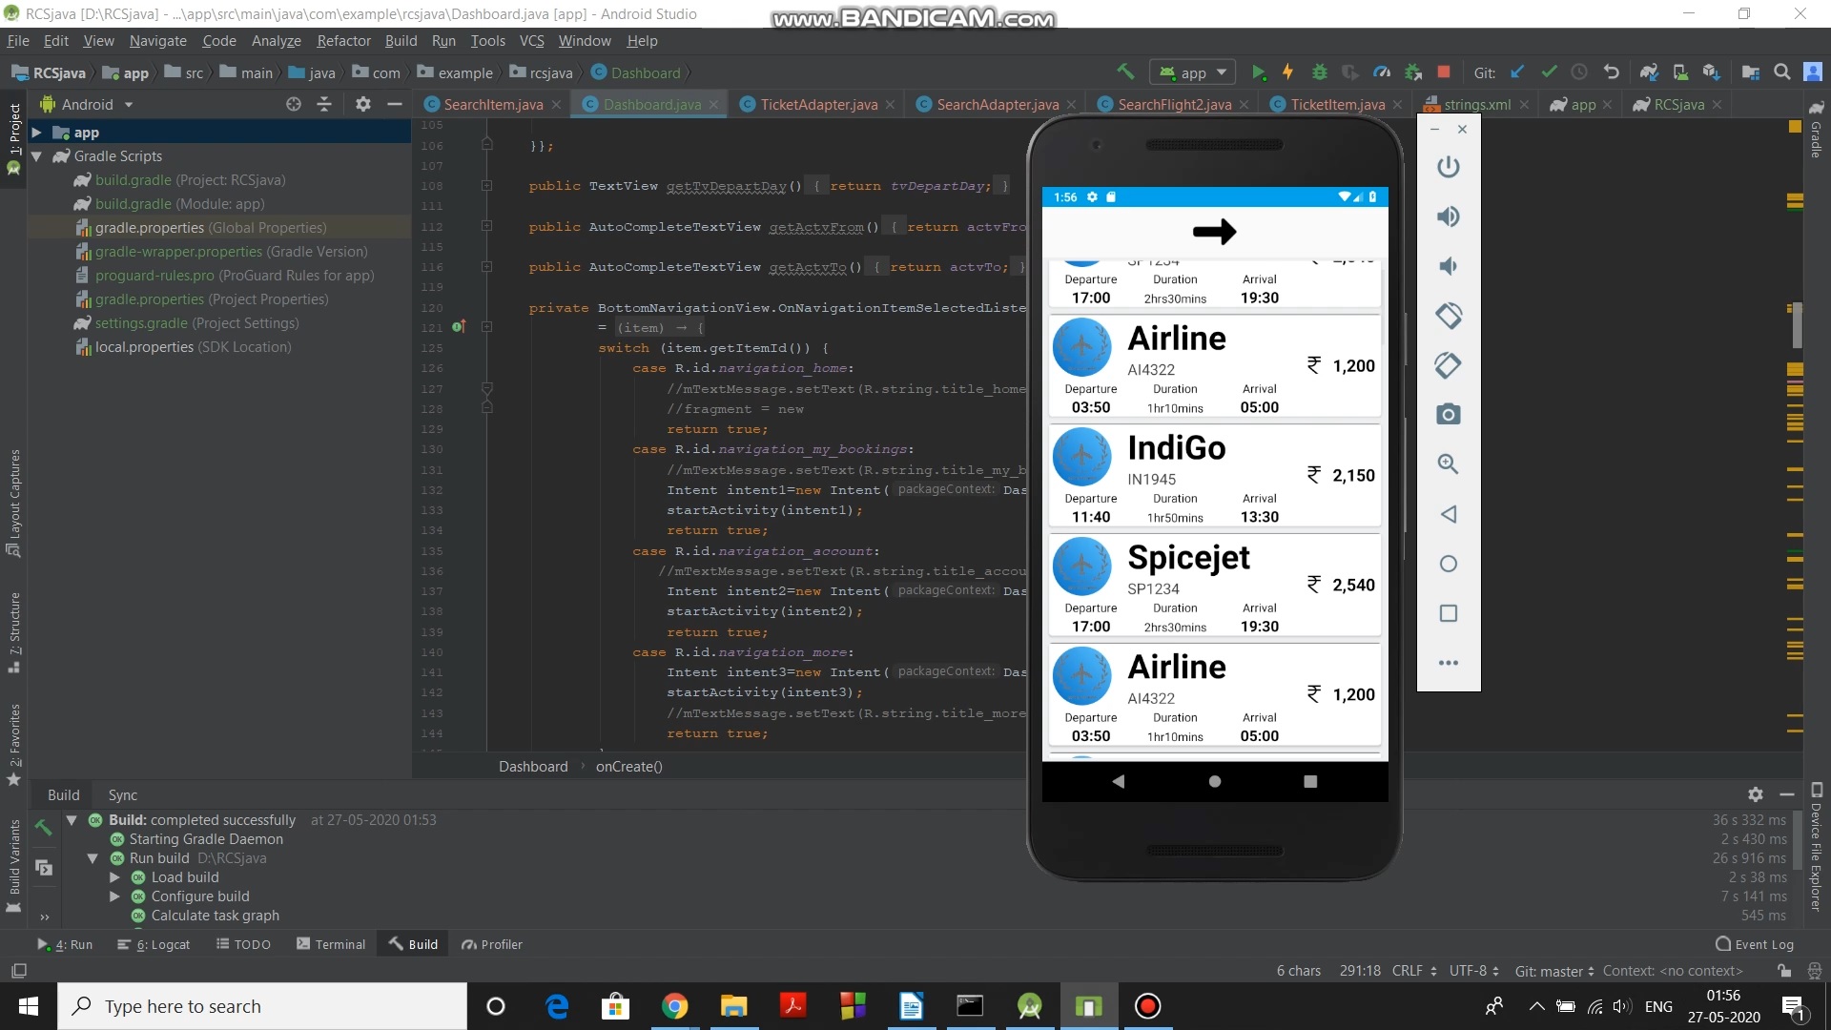Open the VCS menu
Image resolution: width=1831 pixels, height=1030 pixels.
tap(531, 41)
